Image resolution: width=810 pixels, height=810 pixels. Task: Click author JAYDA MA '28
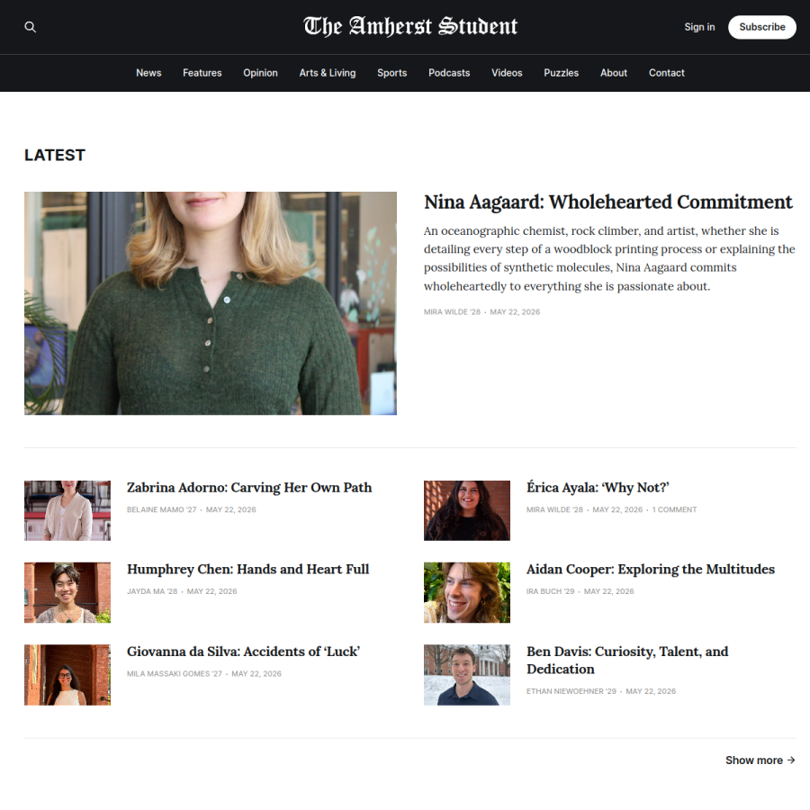[152, 591]
